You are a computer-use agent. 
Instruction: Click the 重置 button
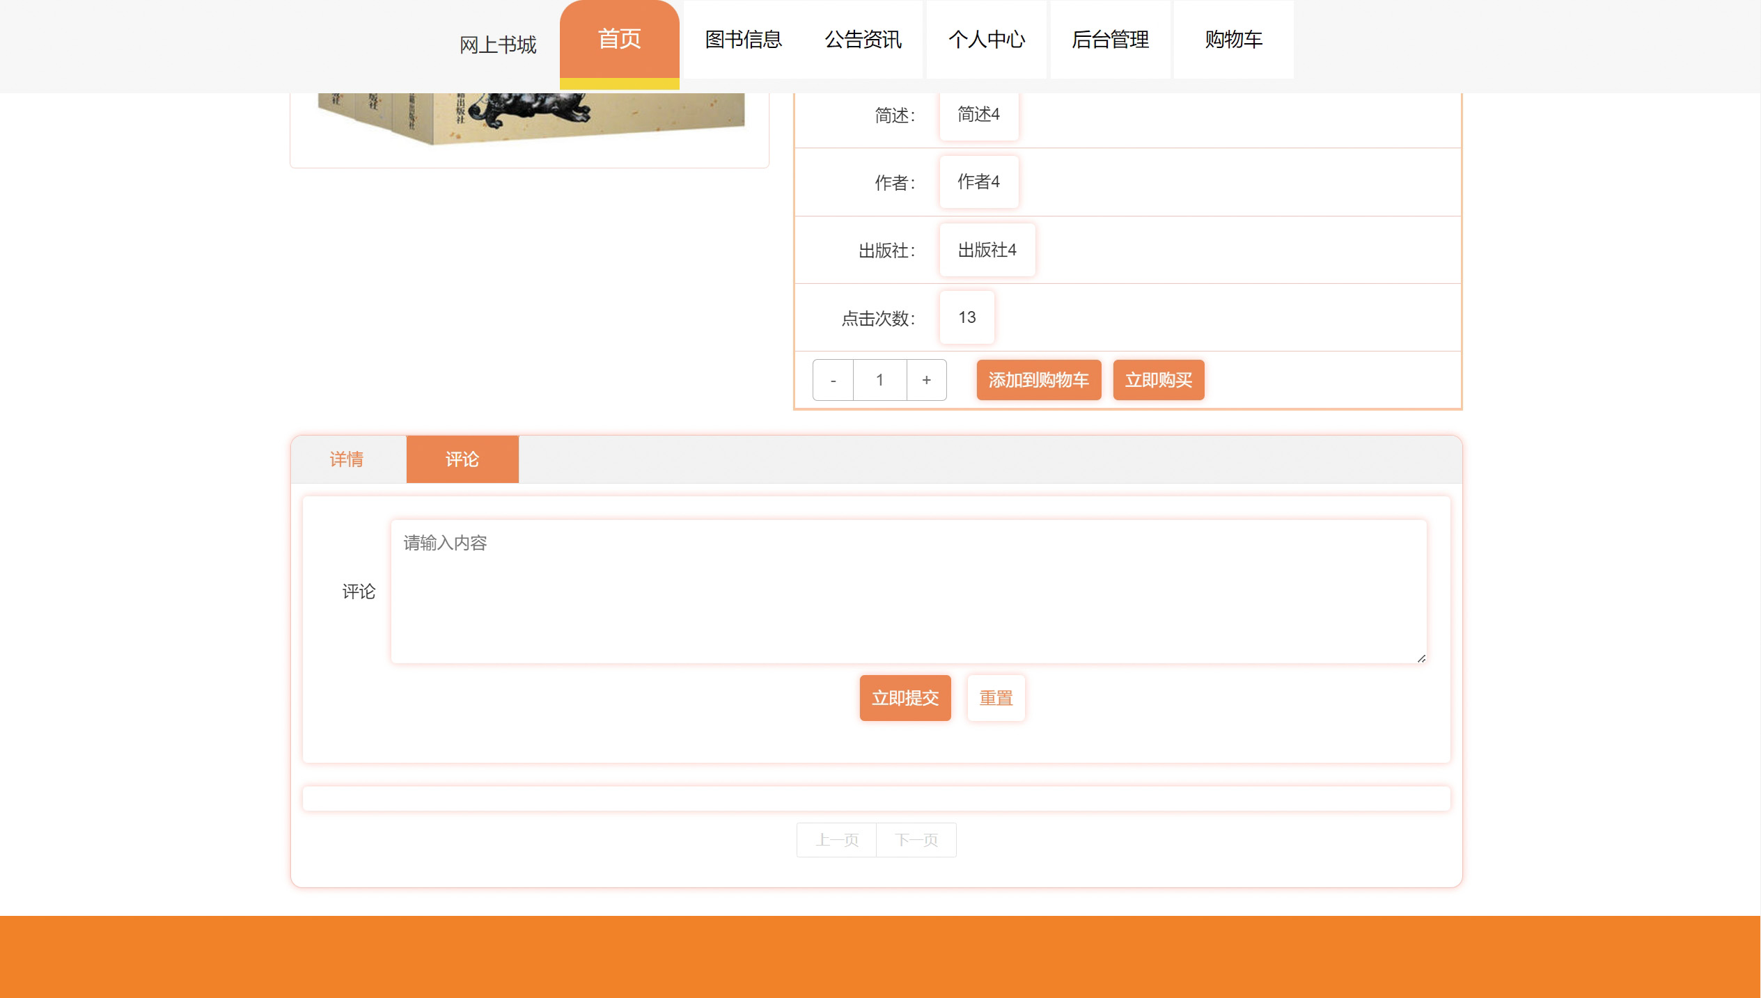996,698
